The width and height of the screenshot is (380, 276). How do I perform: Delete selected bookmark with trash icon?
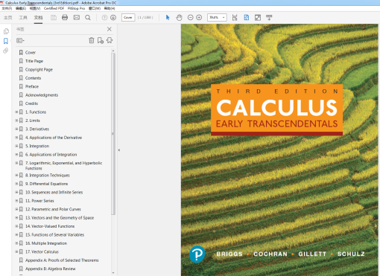coord(92,40)
